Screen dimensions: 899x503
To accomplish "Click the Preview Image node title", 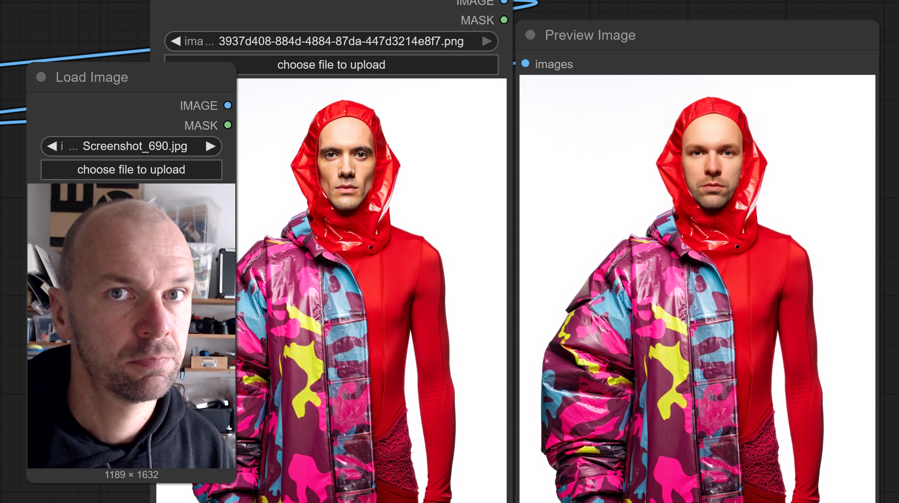I will (x=590, y=35).
